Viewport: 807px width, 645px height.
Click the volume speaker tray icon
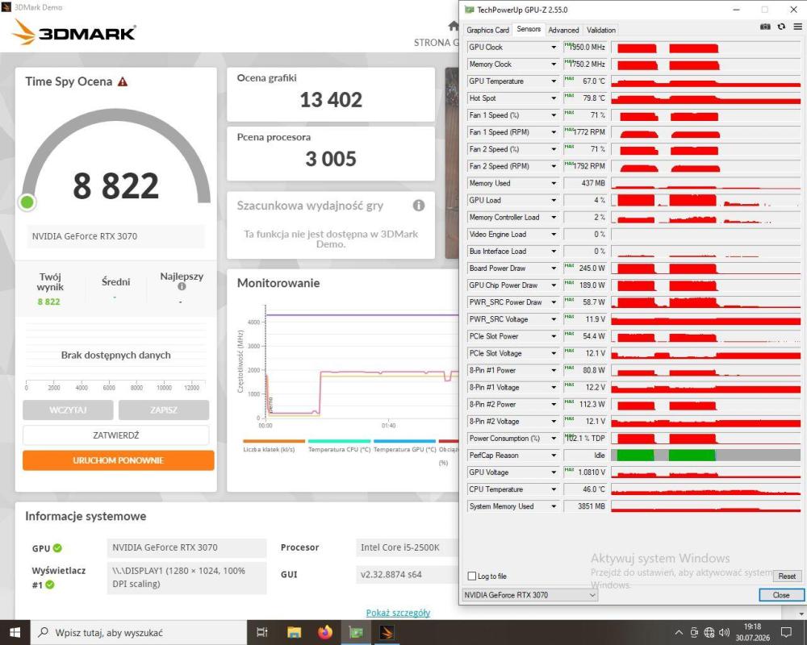pyautogui.click(x=724, y=633)
